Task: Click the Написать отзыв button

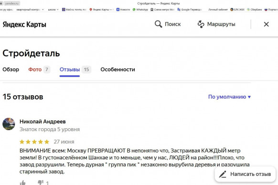Action: [x=245, y=174]
